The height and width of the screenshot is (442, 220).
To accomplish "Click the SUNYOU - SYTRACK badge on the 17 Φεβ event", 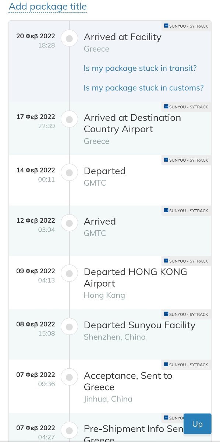I will [186, 107].
